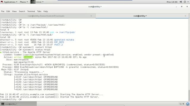The height and width of the screenshot is (106, 190).
Task: Click the Red Hat Applications logo icon
Action: click(x=2, y=2)
